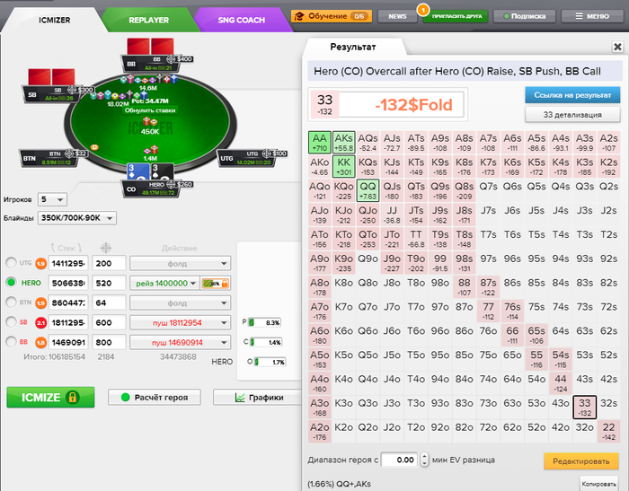The width and height of the screenshot is (629, 491).
Task: Select the KK hand cell
Action: [344, 166]
